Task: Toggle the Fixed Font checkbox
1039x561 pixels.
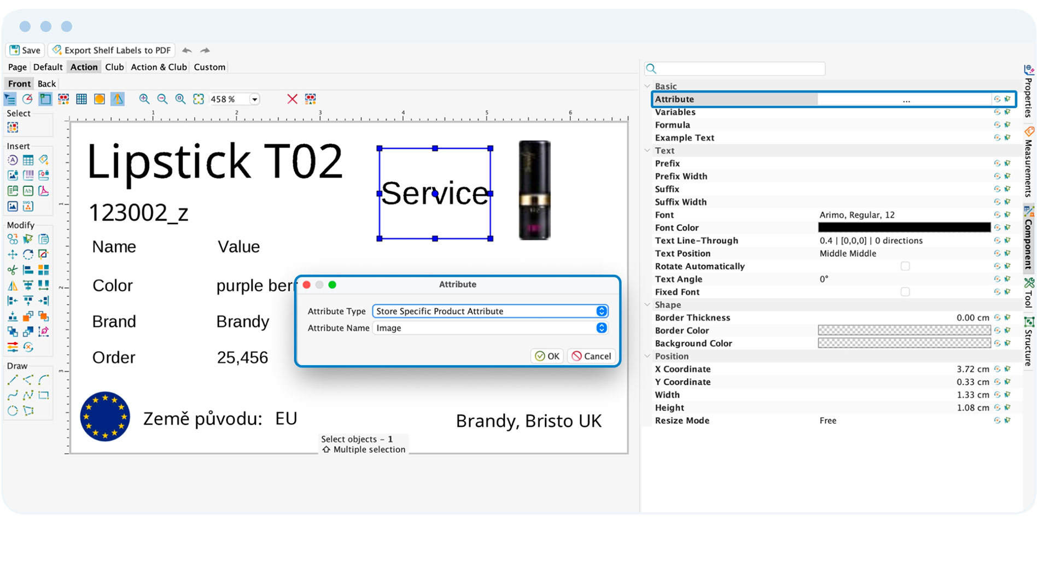Action: pyautogui.click(x=905, y=292)
